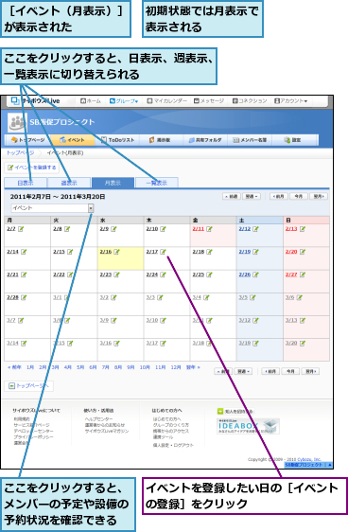This screenshot has height=532, width=348.
Task: Switch to 一覧表示 tab
Action: tap(157, 183)
